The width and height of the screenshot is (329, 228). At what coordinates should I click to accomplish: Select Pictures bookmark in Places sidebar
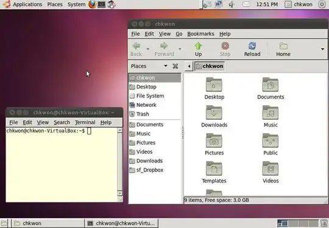pos(155,143)
